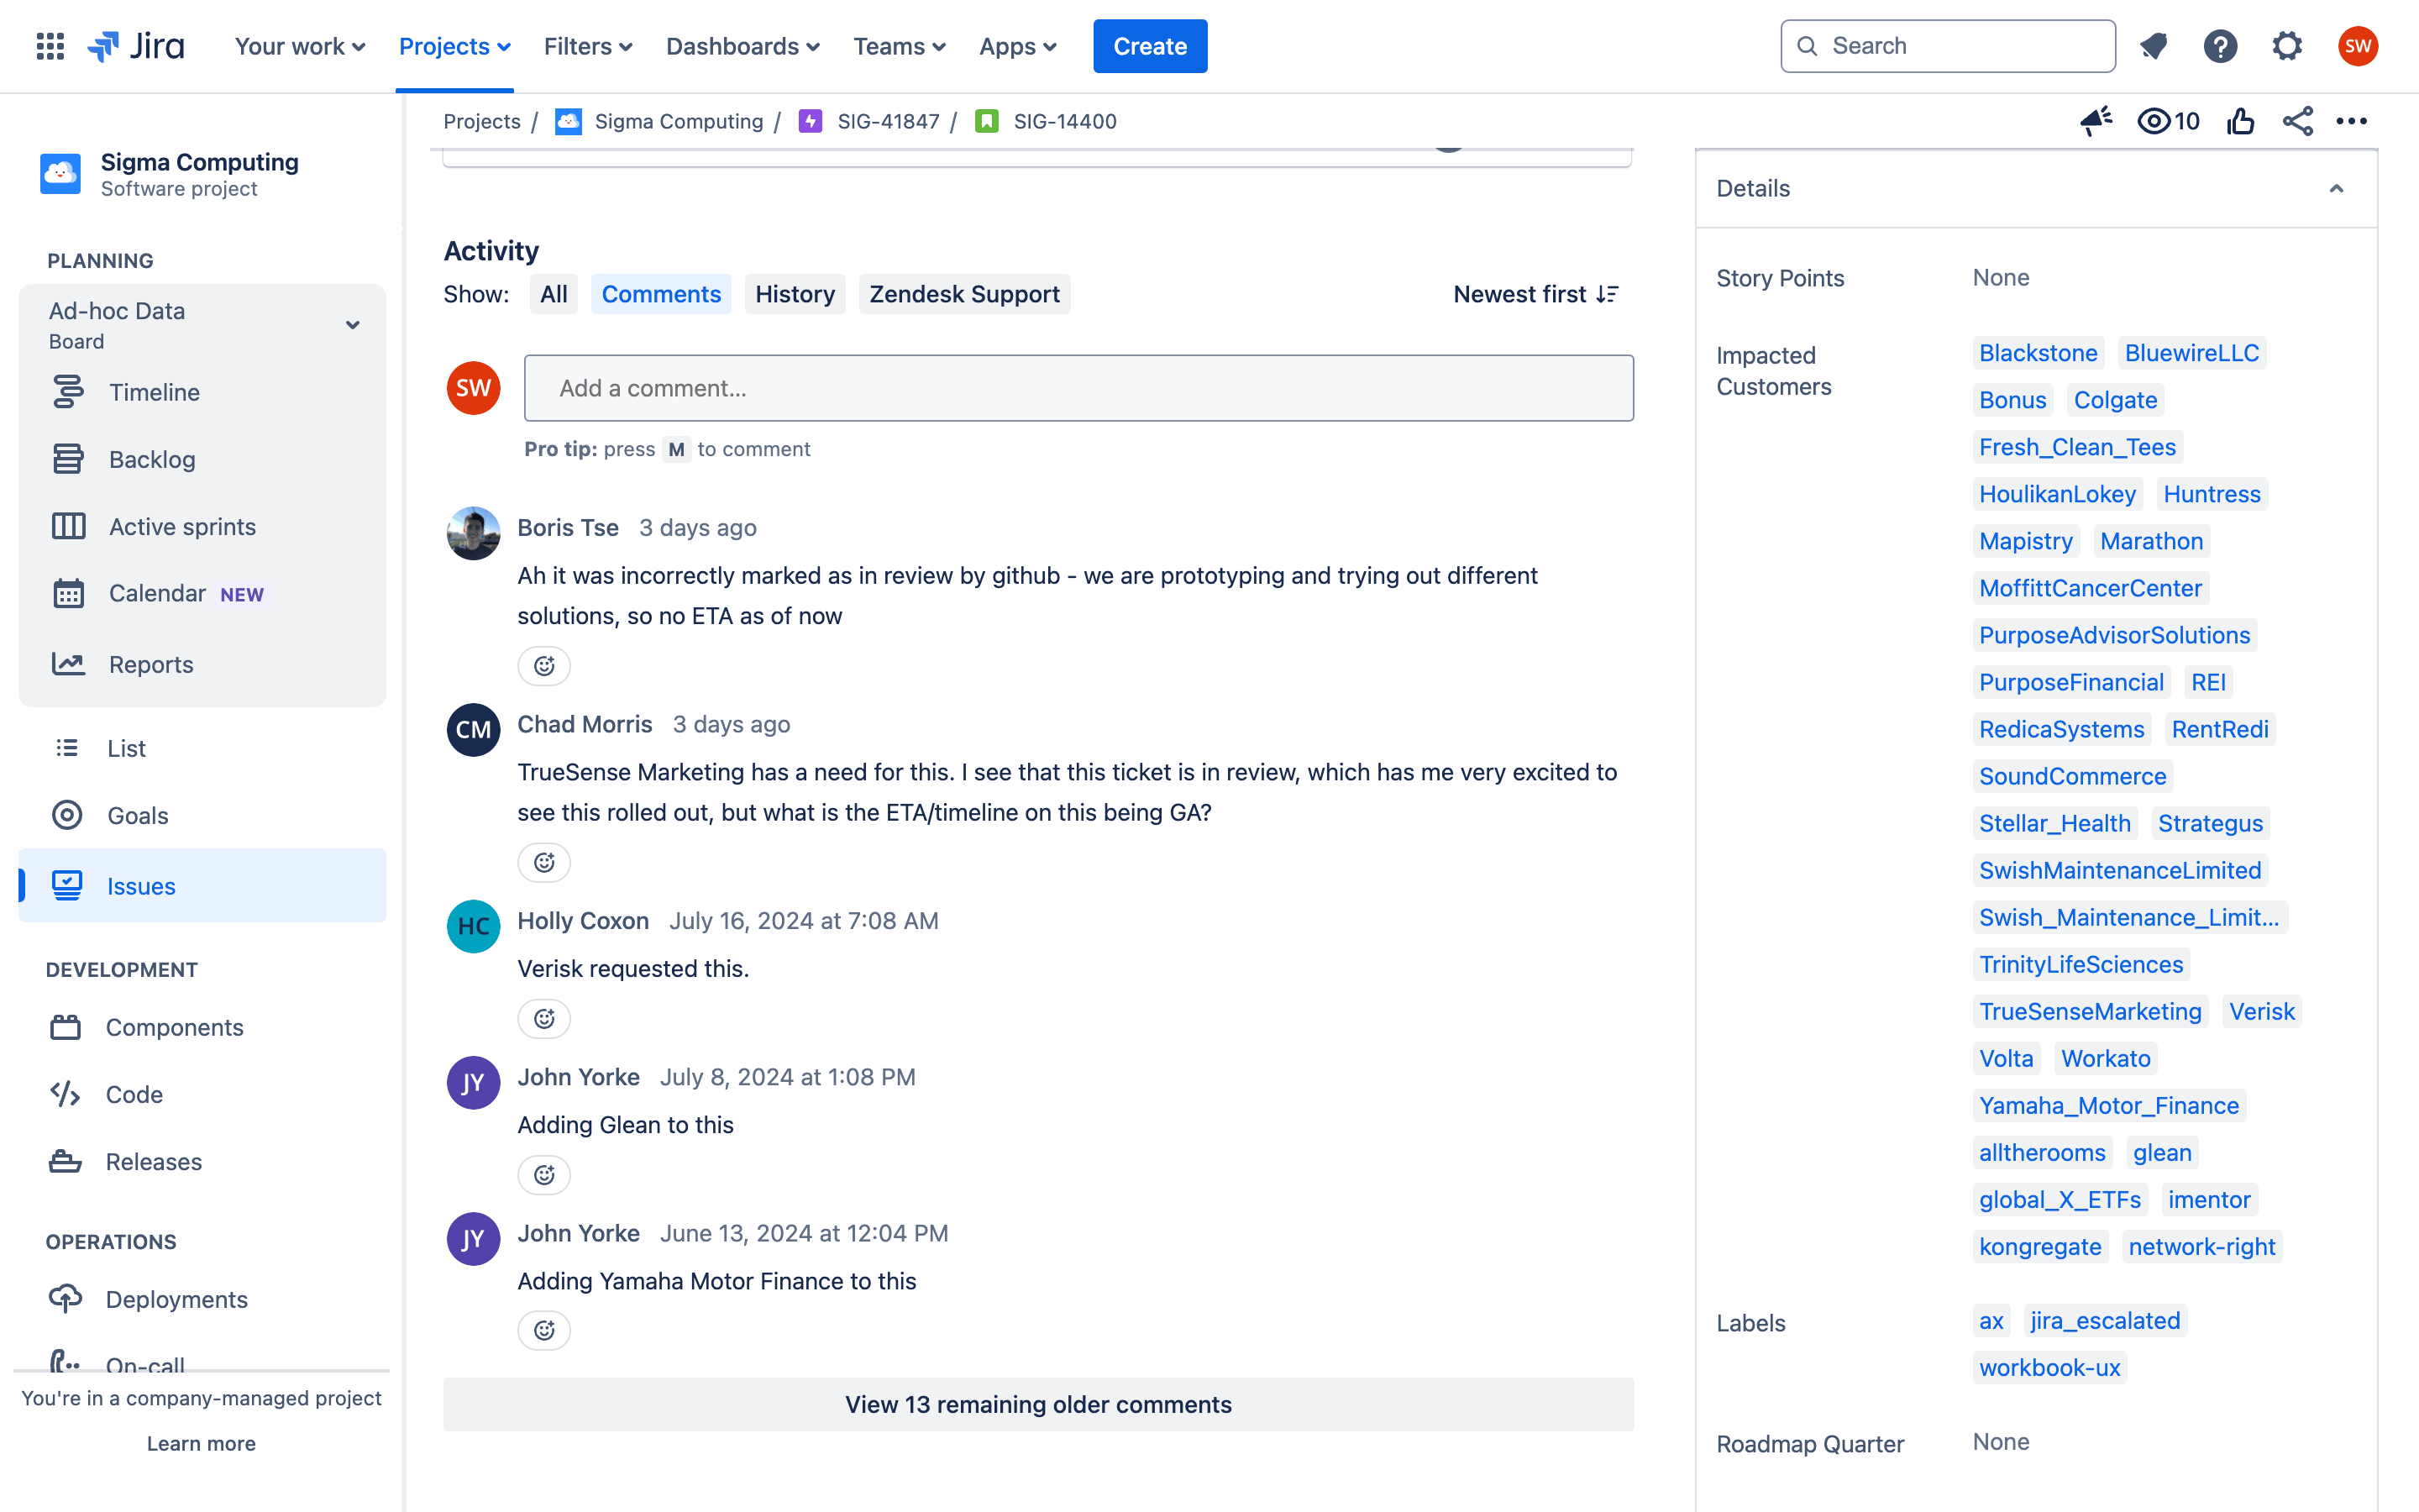Open the Timeline view in sidebar

coord(154,392)
